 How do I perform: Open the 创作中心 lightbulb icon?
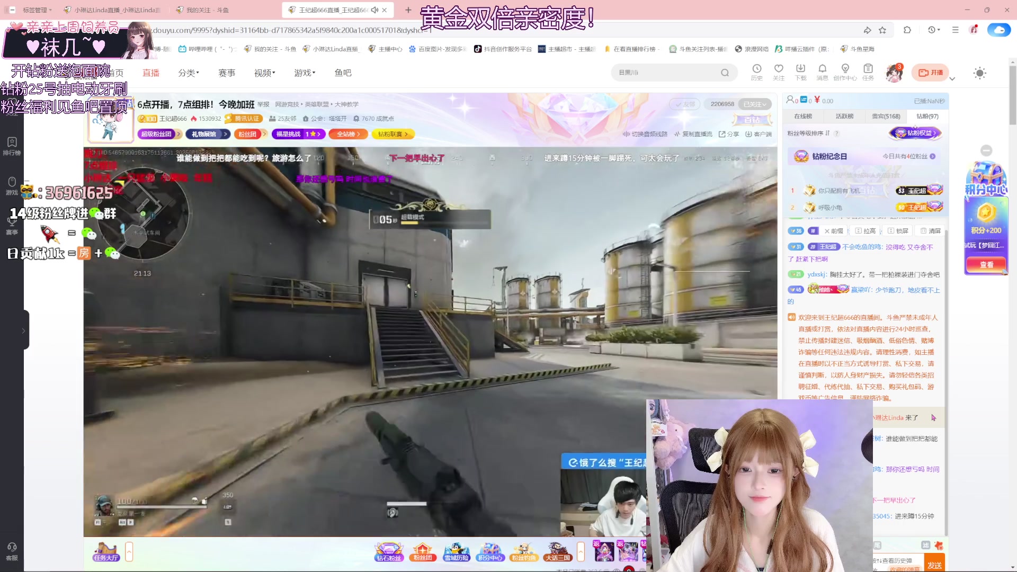click(845, 72)
